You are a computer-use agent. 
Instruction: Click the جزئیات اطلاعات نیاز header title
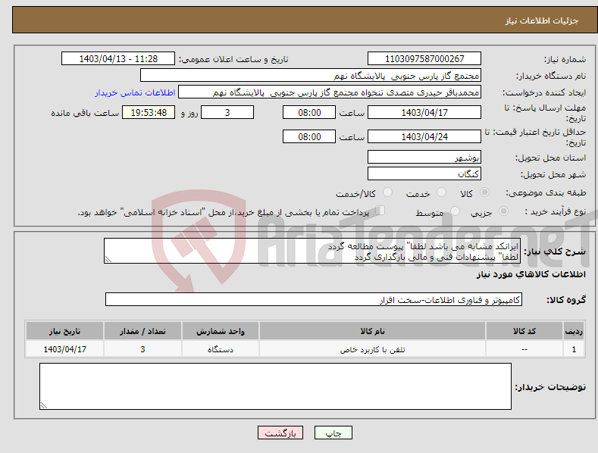[x=542, y=20]
